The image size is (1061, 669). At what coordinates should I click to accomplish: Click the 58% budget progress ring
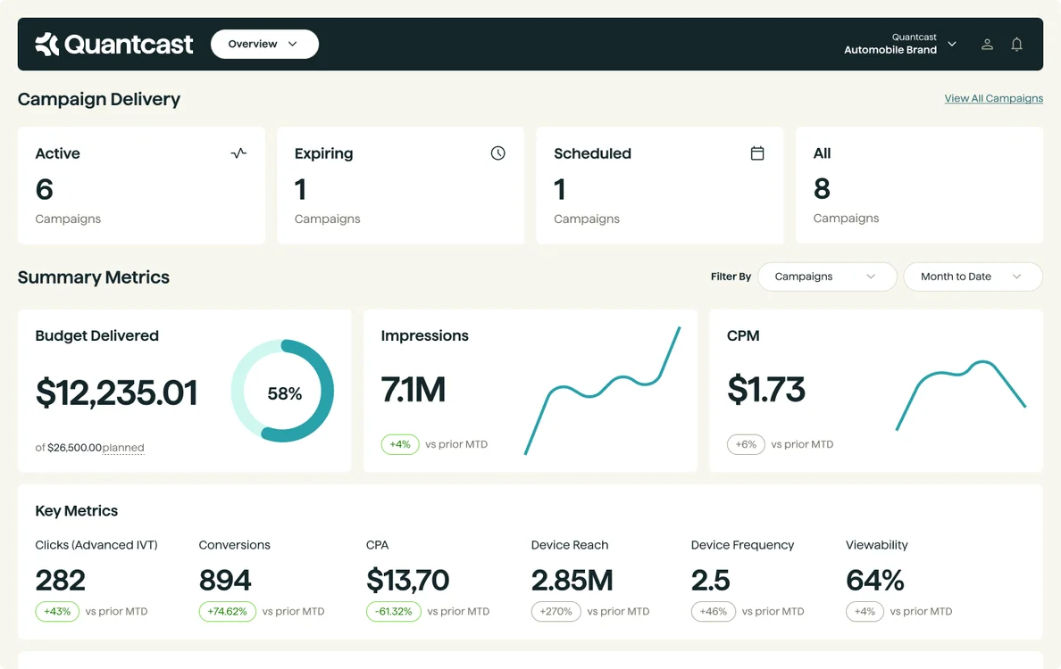click(282, 391)
